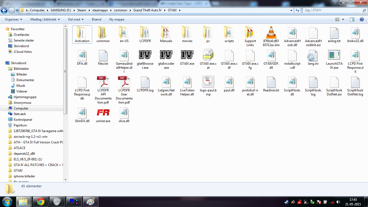The width and height of the screenshot is (368, 207).
Task: Open the Windows Start button
Action: pos(7,202)
